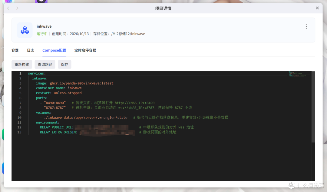The height and width of the screenshot is (192, 327).
Task: Click line number 13 in the gutter
Action: click(x=19, y=132)
